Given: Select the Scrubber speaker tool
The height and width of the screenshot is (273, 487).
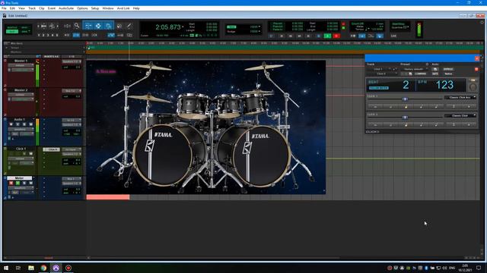Looking at the screenshot, I should coord(119,26).
